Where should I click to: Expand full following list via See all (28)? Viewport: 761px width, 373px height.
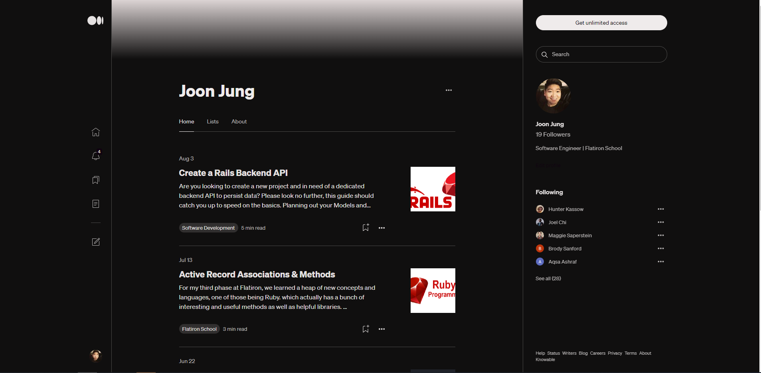(x=548, y=278)
